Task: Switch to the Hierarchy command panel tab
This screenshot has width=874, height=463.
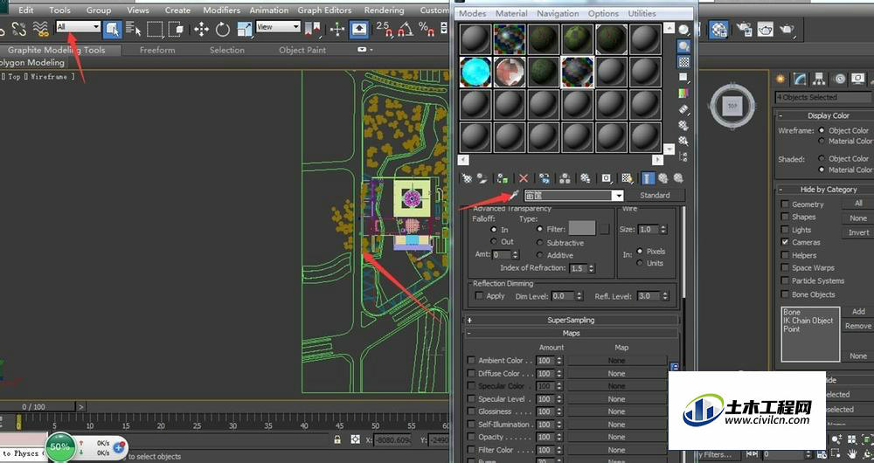Action: pyautogui.click(x=819, y=79)
